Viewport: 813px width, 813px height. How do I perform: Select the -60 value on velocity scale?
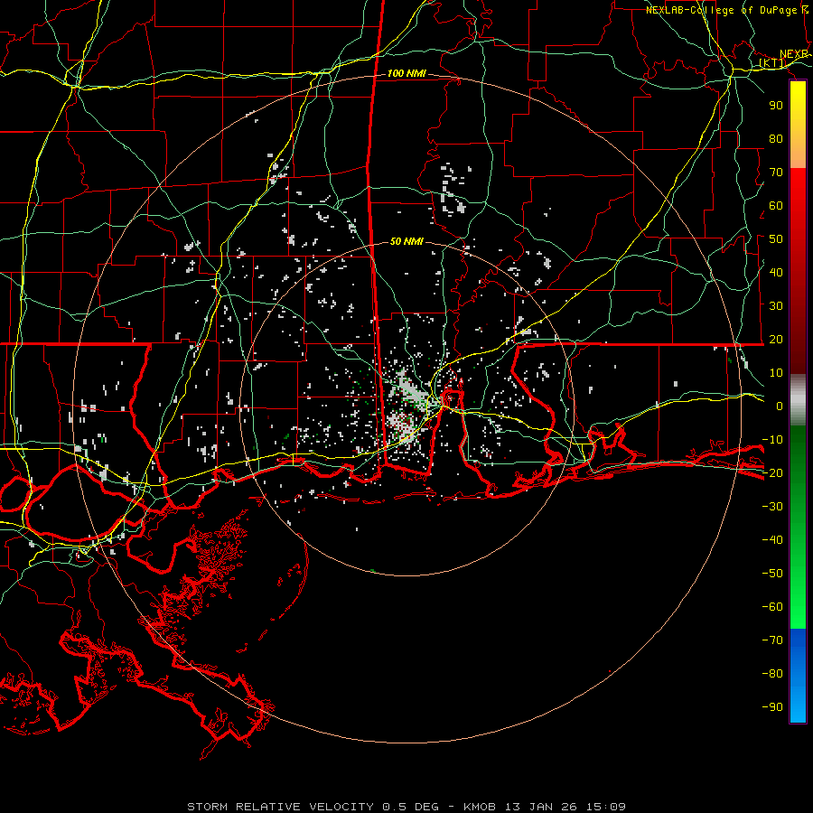pyautogui.click(x=772, y=607)
